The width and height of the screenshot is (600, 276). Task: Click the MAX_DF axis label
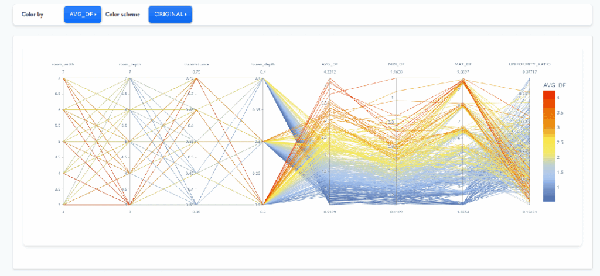pyautogui.click(x=463, y=64)
